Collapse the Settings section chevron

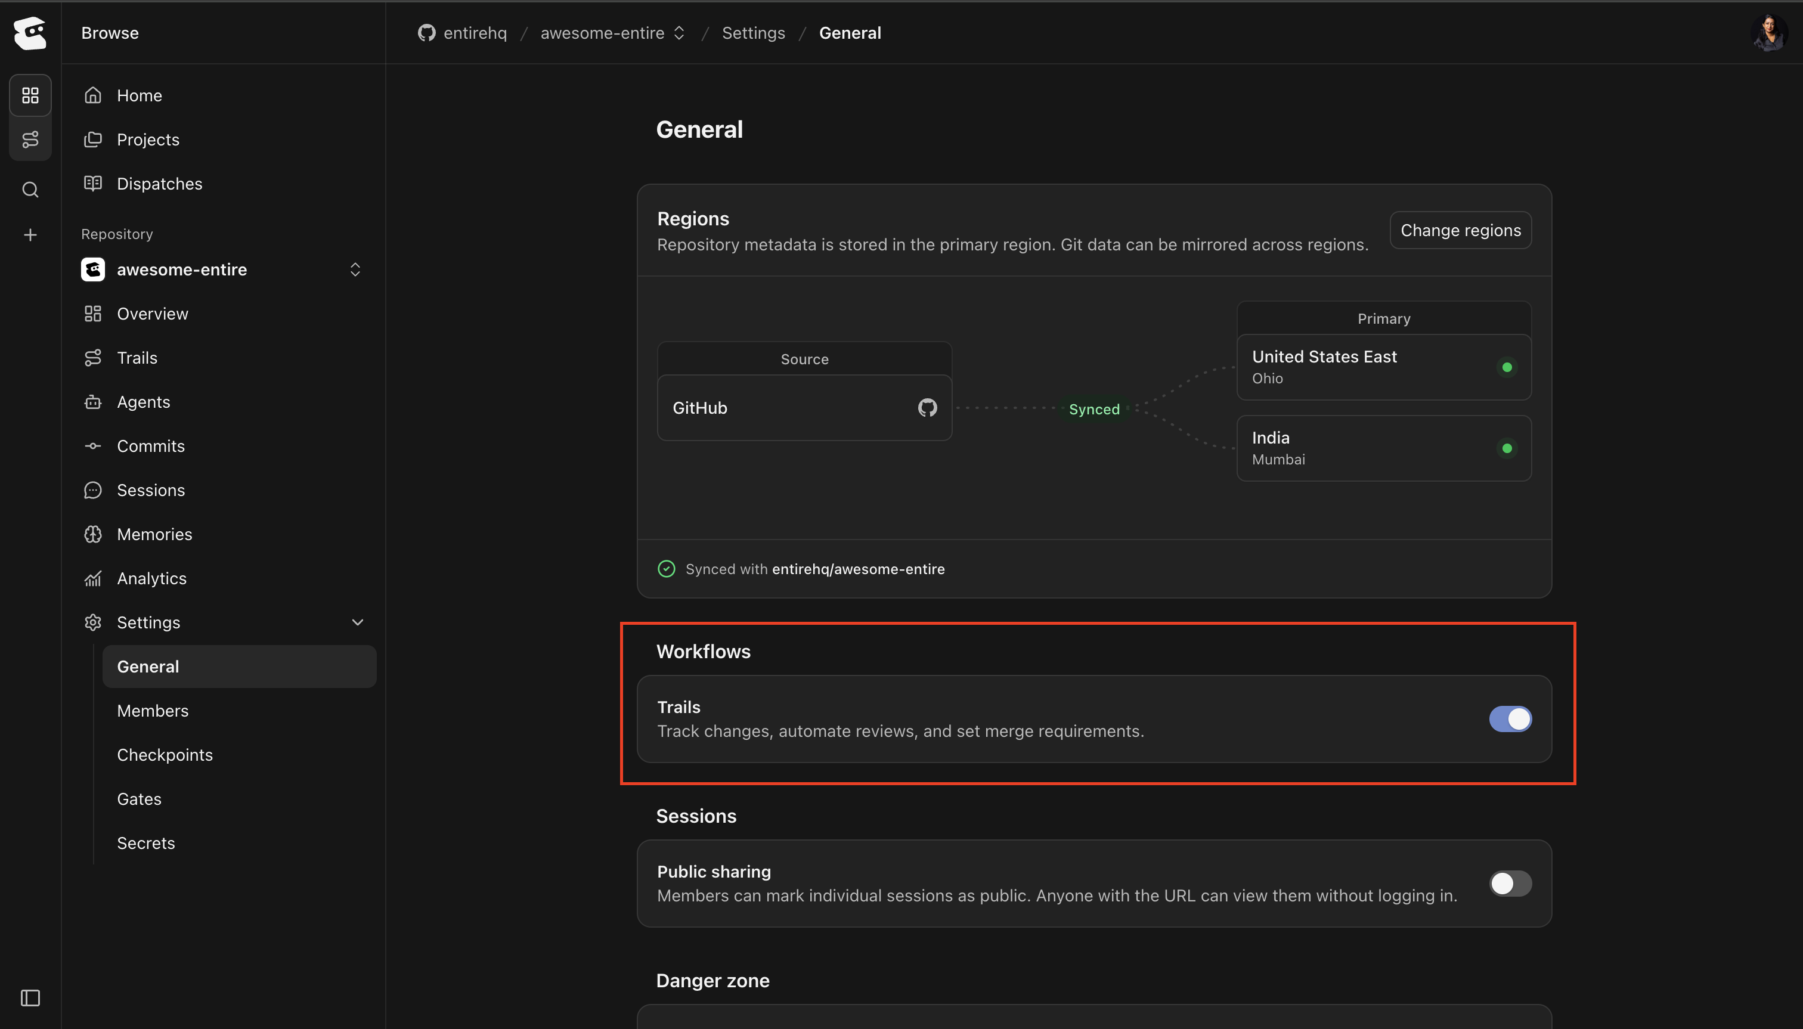click(x=358, y=622)
